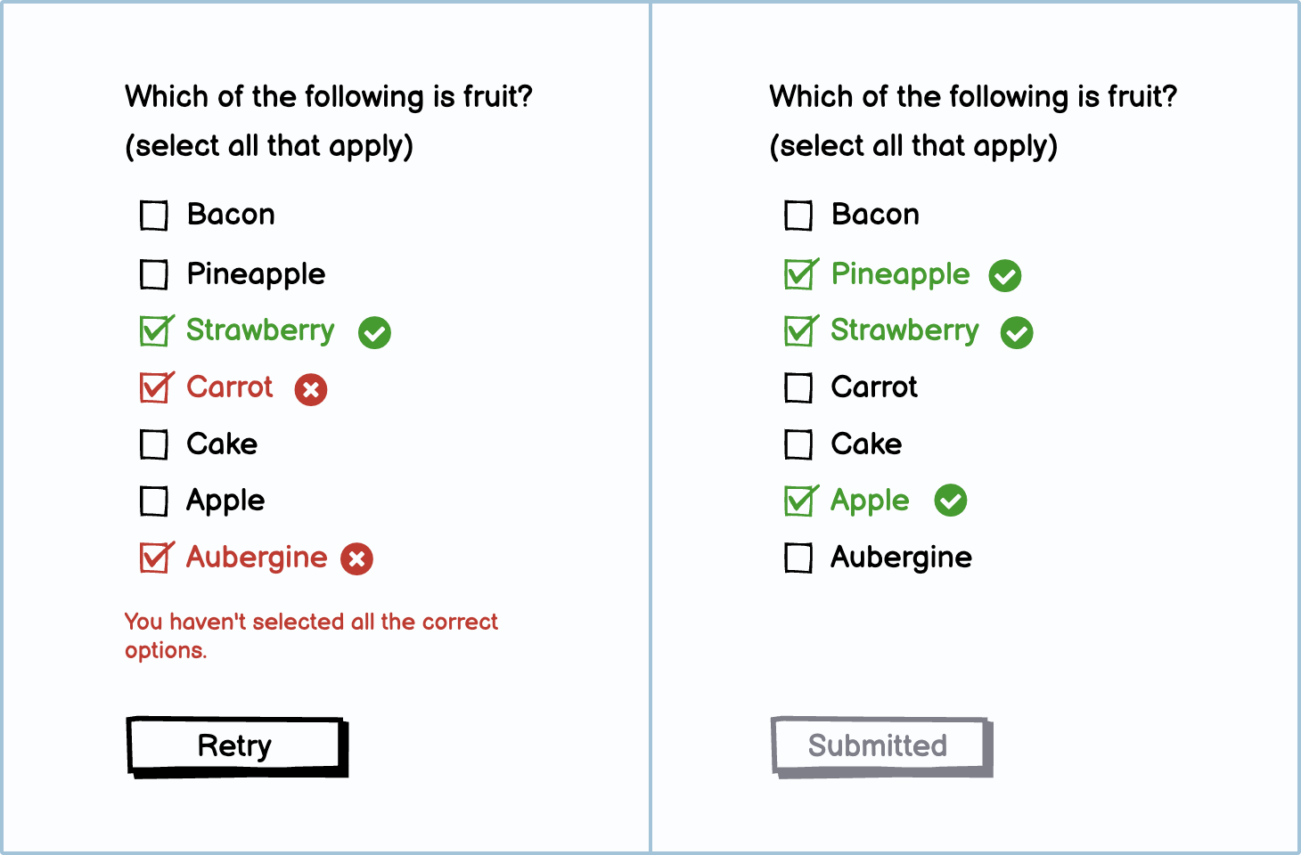Click green check icon beside Strawberry in Retry form
1301x855 pixels.
coord(374,333)
